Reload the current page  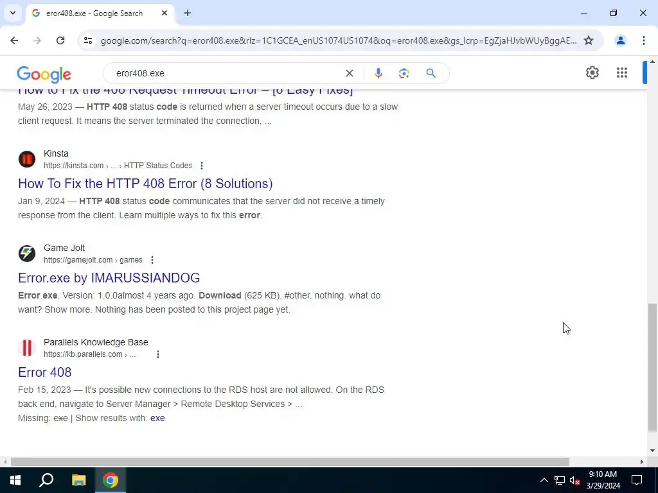pos(60,40)
